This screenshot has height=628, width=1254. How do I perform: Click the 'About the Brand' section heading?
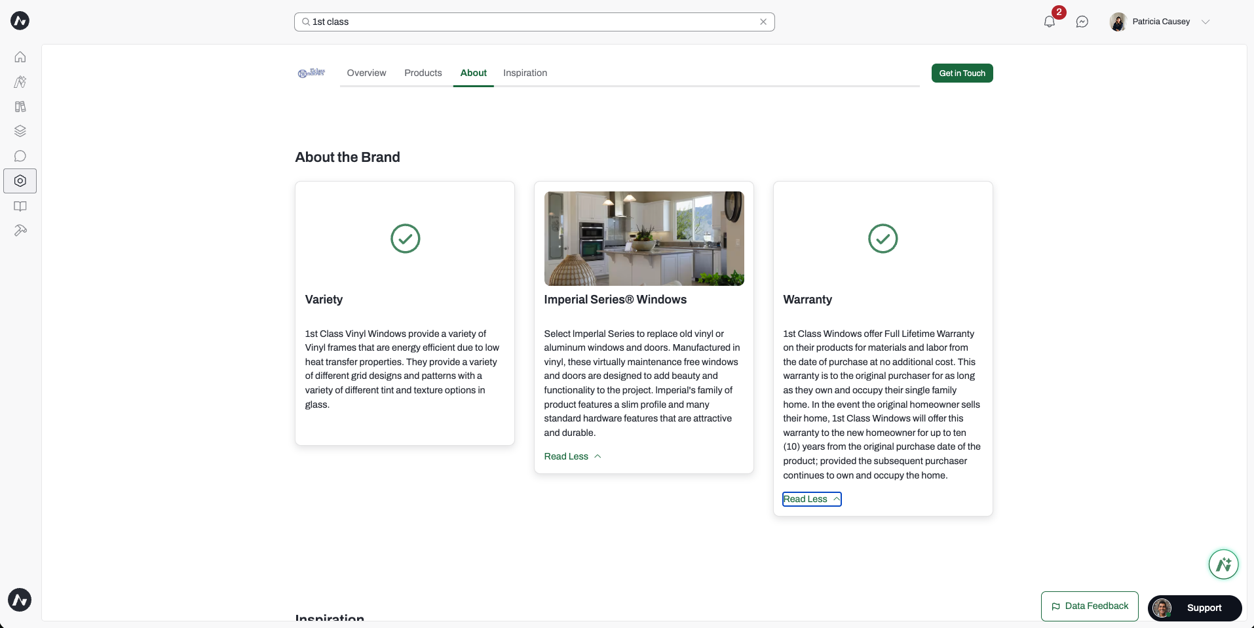[348, 157]
